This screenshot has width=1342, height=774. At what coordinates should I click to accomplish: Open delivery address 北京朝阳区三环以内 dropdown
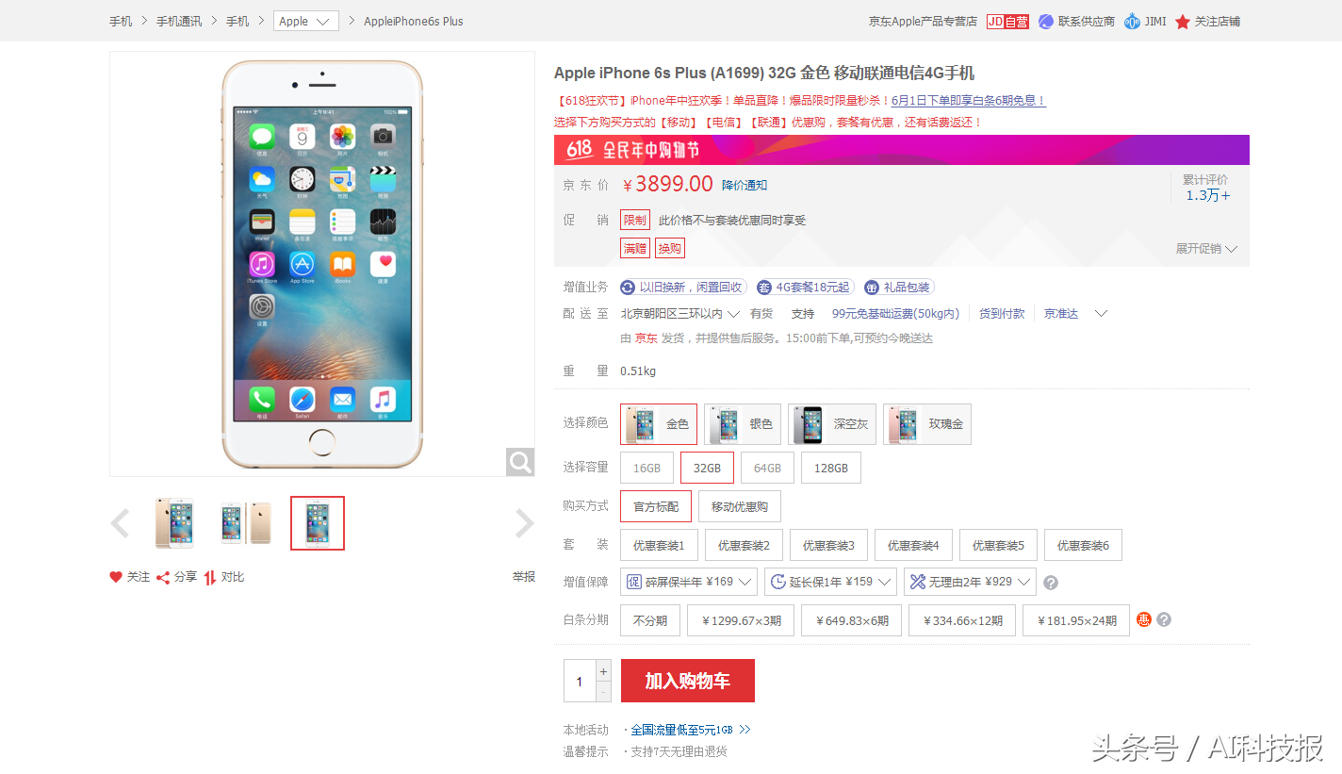(681, 314)
